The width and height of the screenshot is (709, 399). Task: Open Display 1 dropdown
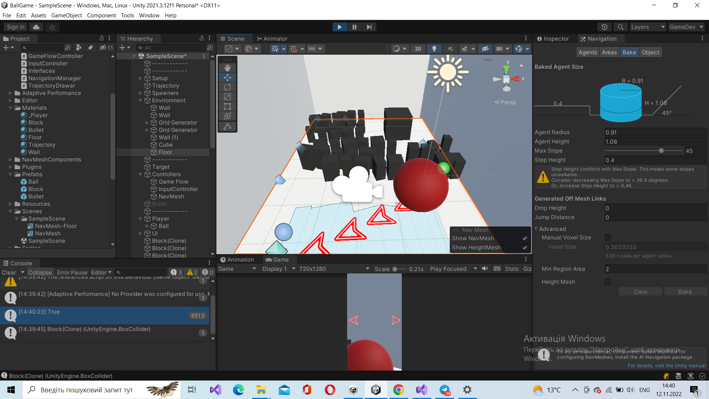(278, 269)
